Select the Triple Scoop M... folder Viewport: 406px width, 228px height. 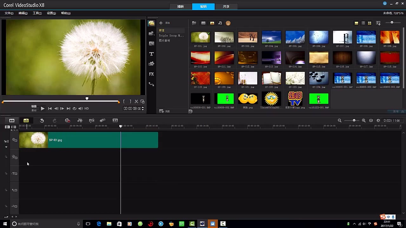click(x=171, y=35)
